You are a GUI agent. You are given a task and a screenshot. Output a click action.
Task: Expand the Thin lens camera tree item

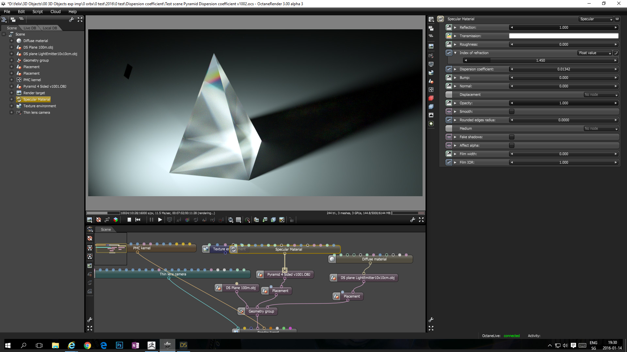point(11,112)
